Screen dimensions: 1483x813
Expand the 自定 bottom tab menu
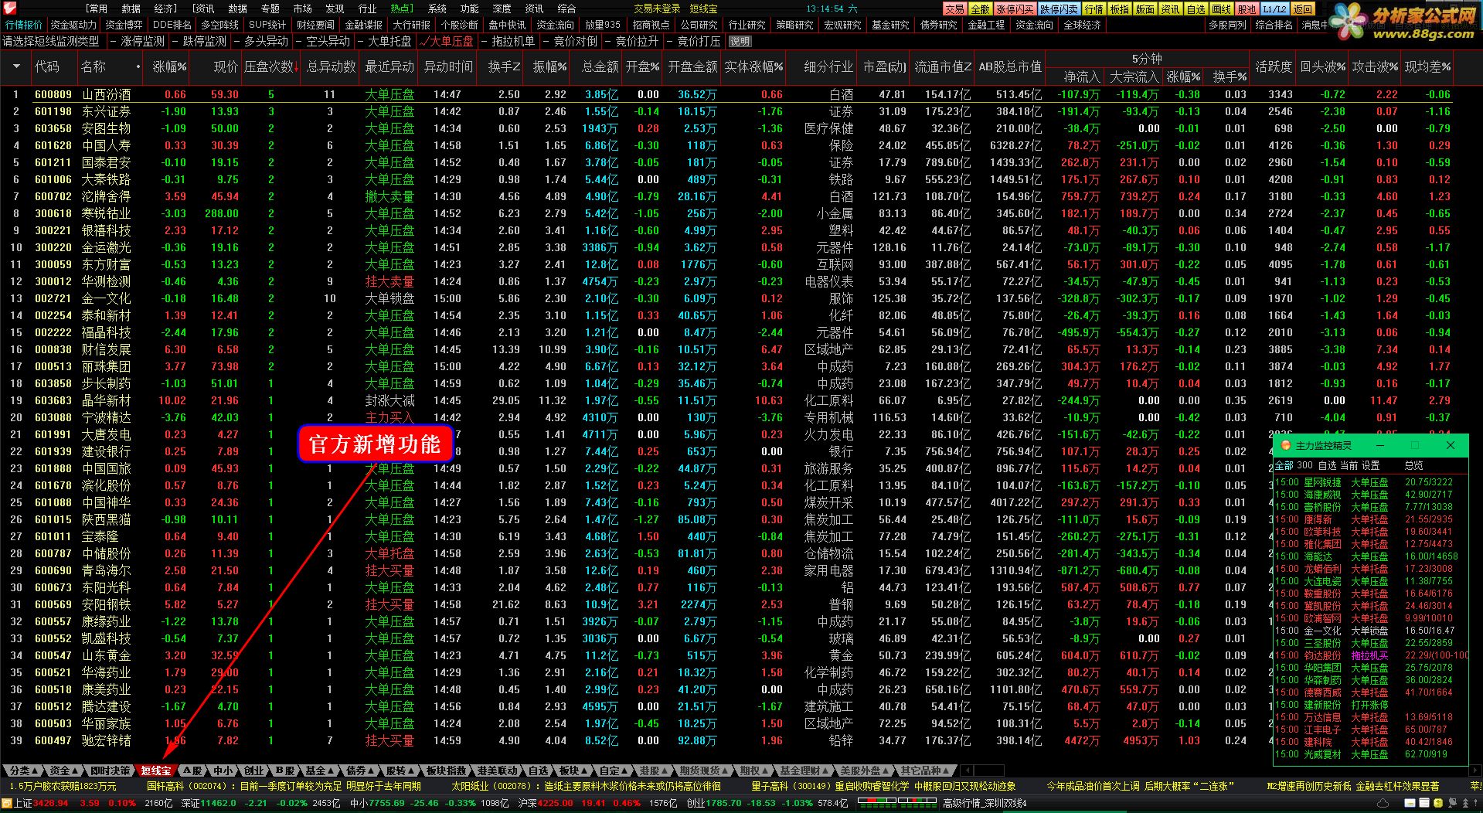coord(614,770)
